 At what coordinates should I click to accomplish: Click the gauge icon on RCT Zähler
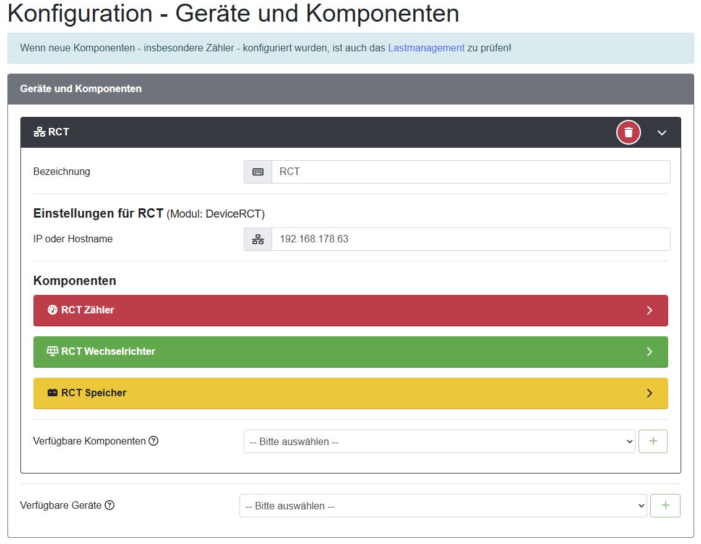click(x=53, y=310)
